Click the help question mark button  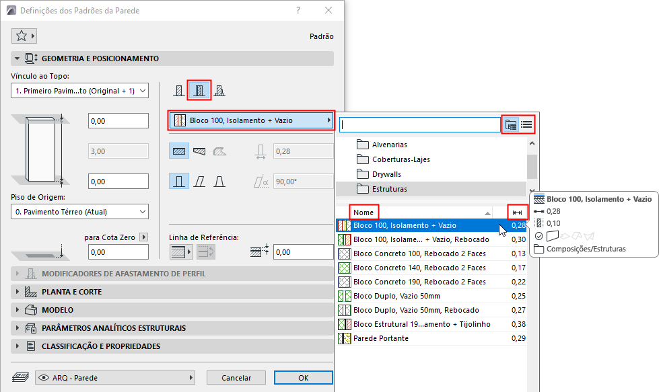(298, 11)
